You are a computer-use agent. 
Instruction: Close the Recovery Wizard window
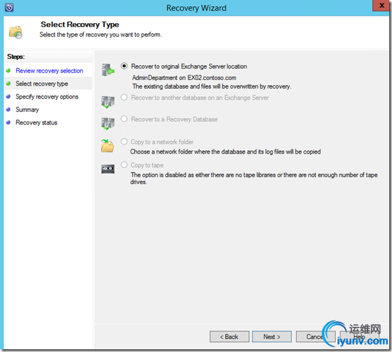382,5
